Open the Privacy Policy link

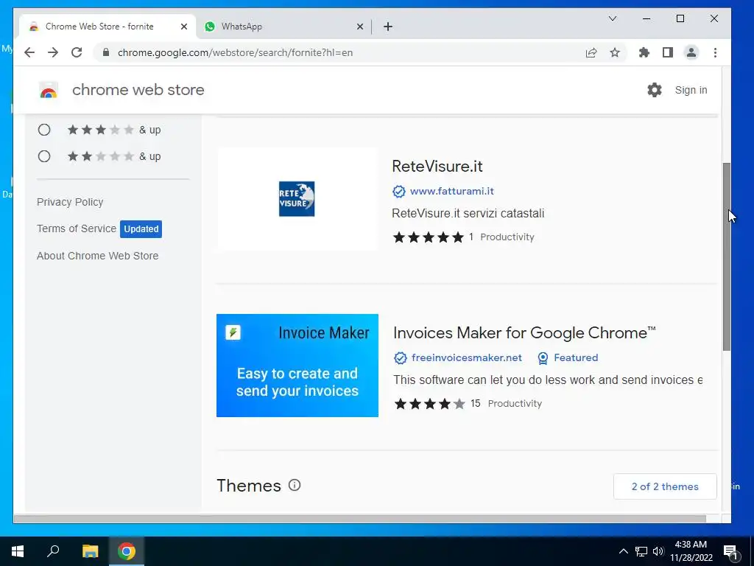click(x=70, y=202)
